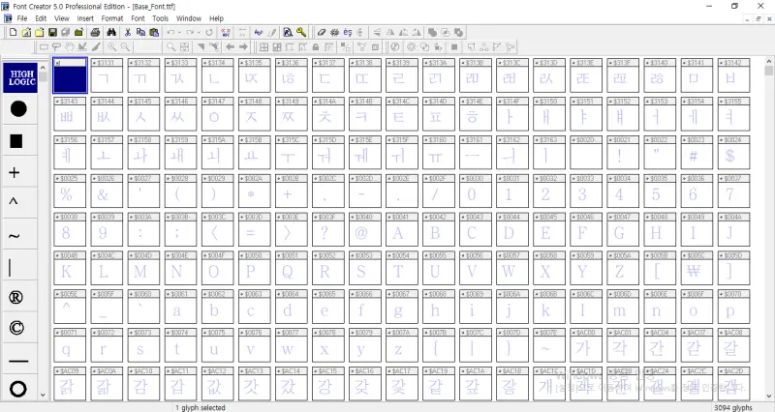775x412 pixels.
Task: Click the Cut scissors icon
Action: 128,32
